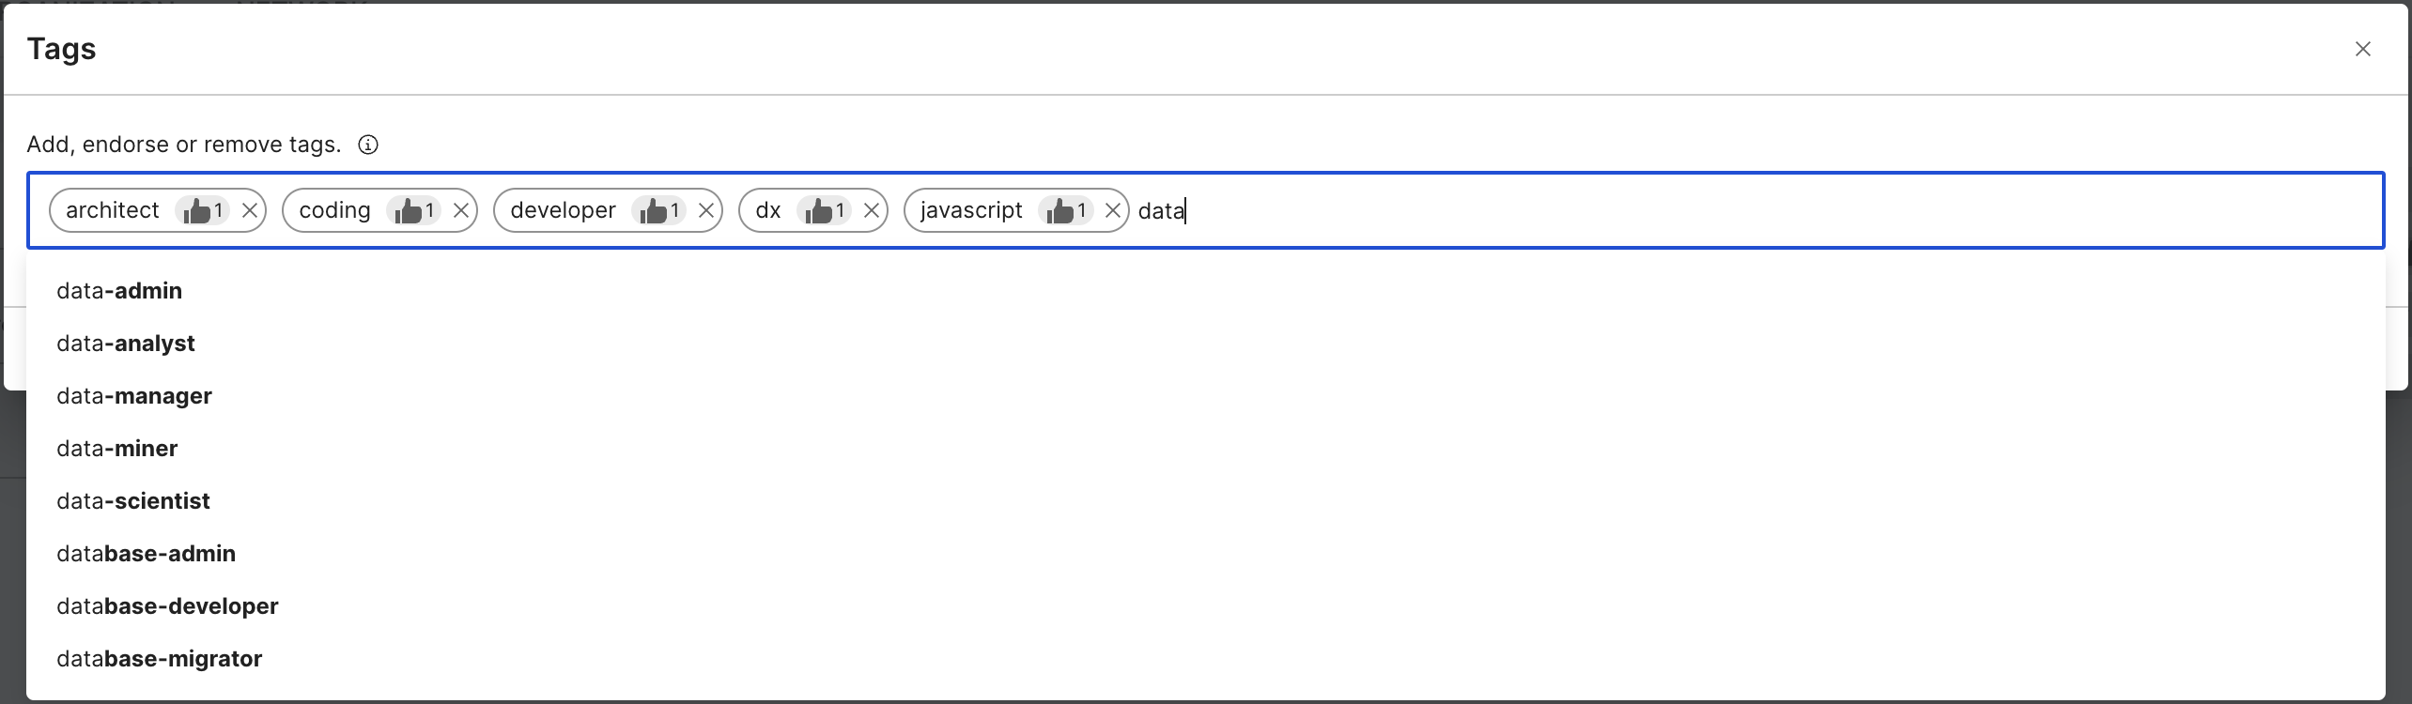Remove the architect tag
This screenshot has width=2412, height=704.
tap(249, 210)
